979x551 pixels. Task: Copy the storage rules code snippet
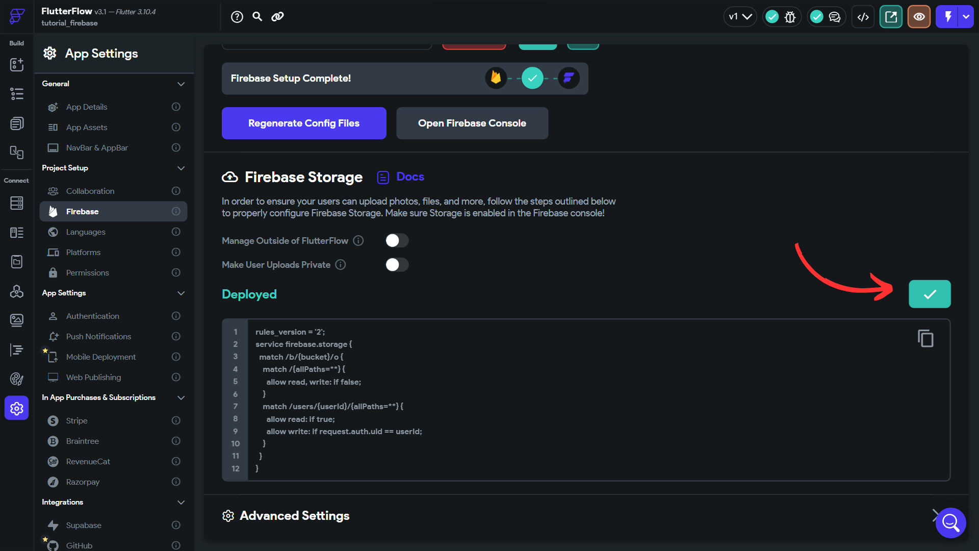tap(925, 338)
